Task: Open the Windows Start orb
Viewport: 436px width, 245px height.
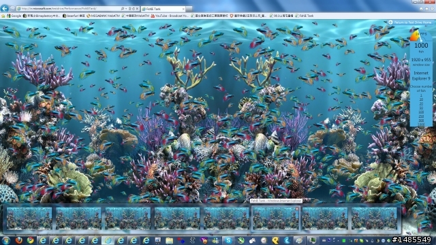Action: click(x=5, y=240)
